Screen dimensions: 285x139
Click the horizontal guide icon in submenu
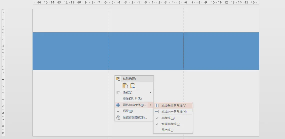point(157,112)
